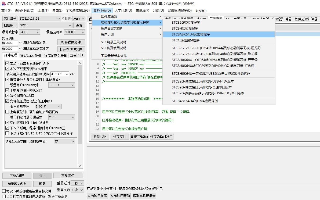Screen dimensions: 320x200
Task: Click 保存为Keil项目 button
Action: click(162, 137)
